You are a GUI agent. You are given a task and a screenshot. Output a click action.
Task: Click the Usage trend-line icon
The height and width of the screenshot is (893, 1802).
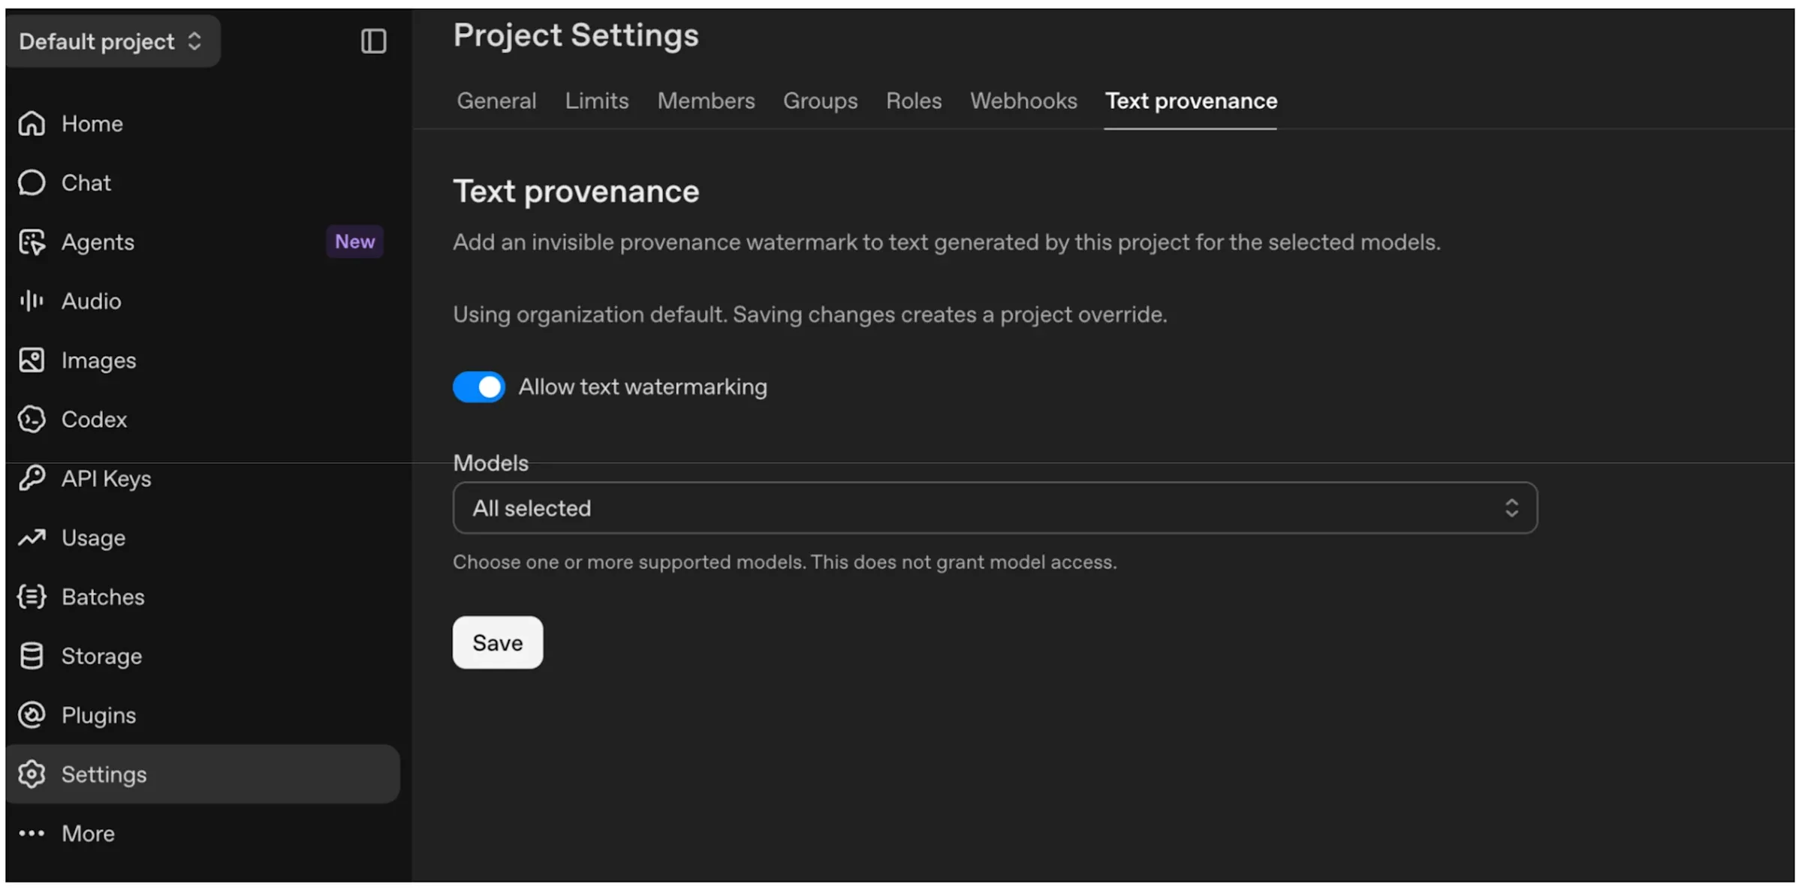32,538
